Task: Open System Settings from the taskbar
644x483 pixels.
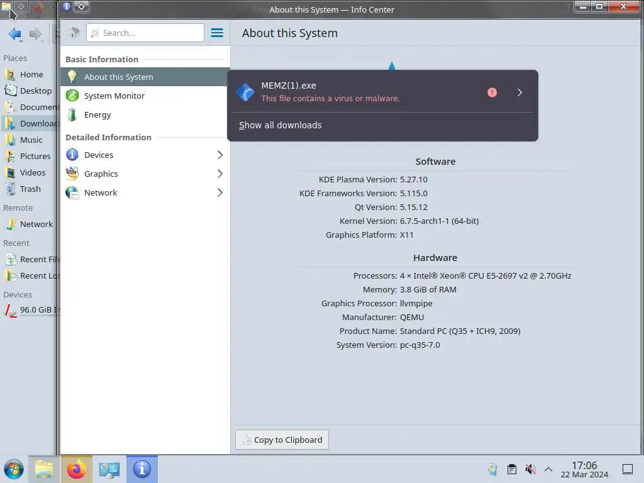Action: [x=109, y=469]
